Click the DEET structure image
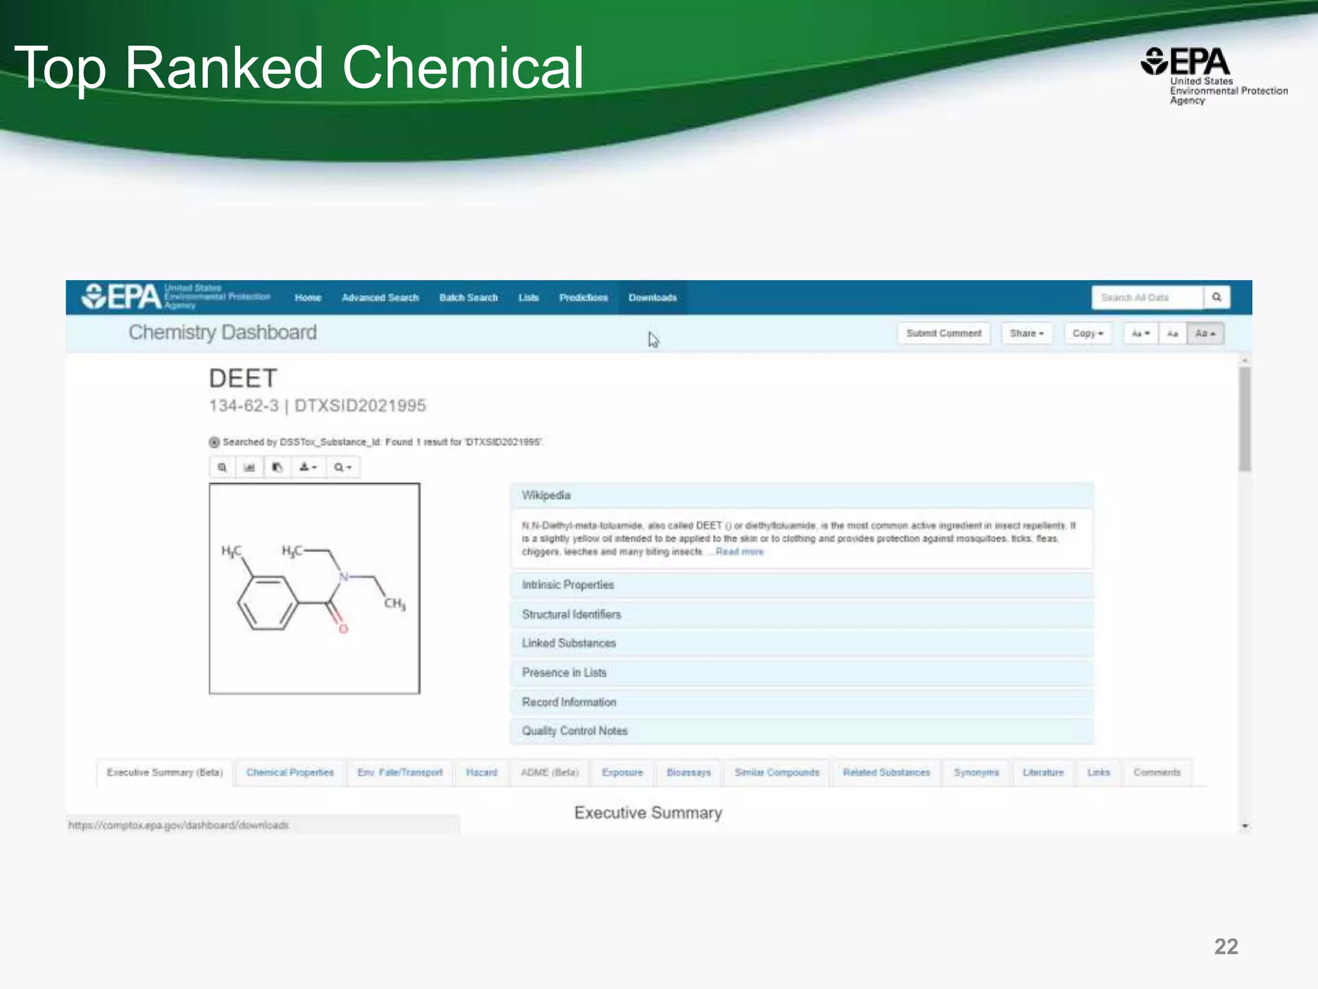This screenshot has height=989, width=1318. [315, 589]
